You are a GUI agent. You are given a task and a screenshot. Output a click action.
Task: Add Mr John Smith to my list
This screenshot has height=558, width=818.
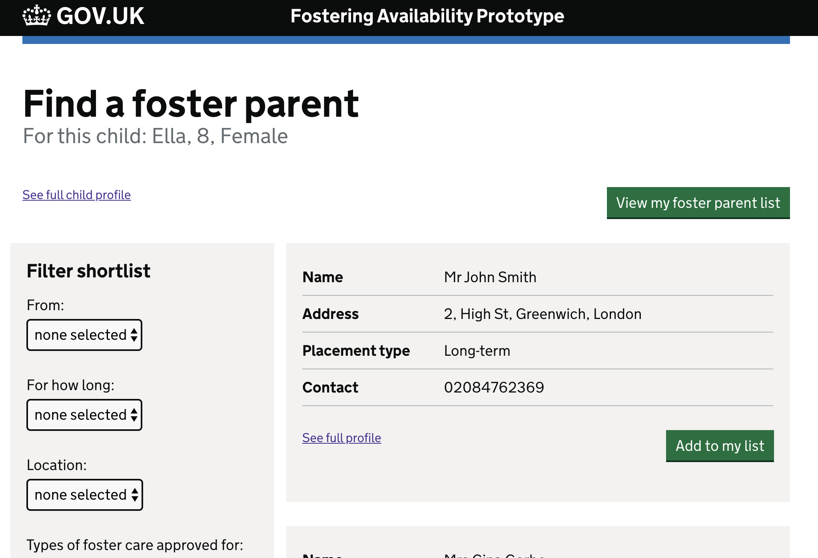(720, 446)
